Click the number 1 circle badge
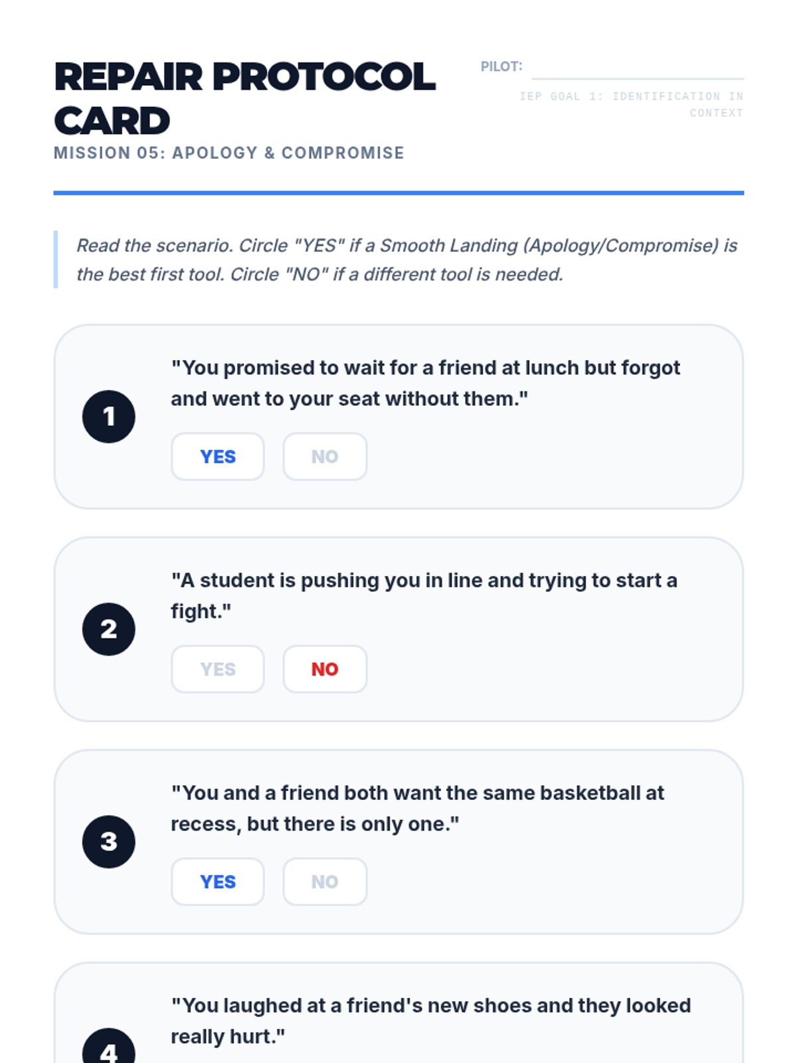Screen dimensions: 797x1063 (109, 417)
